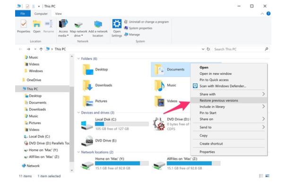Click sidebar scrollbar down arrow
This screenshot has height=188, width=286.
click(72, 171)
